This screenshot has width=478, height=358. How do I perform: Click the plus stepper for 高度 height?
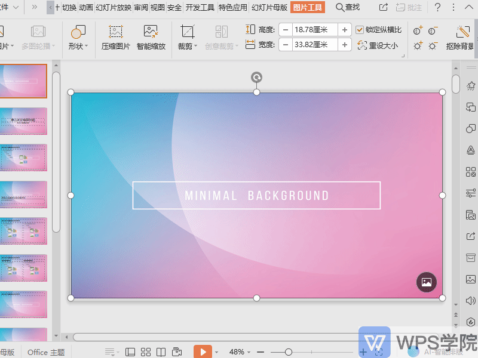click(345, 30)
